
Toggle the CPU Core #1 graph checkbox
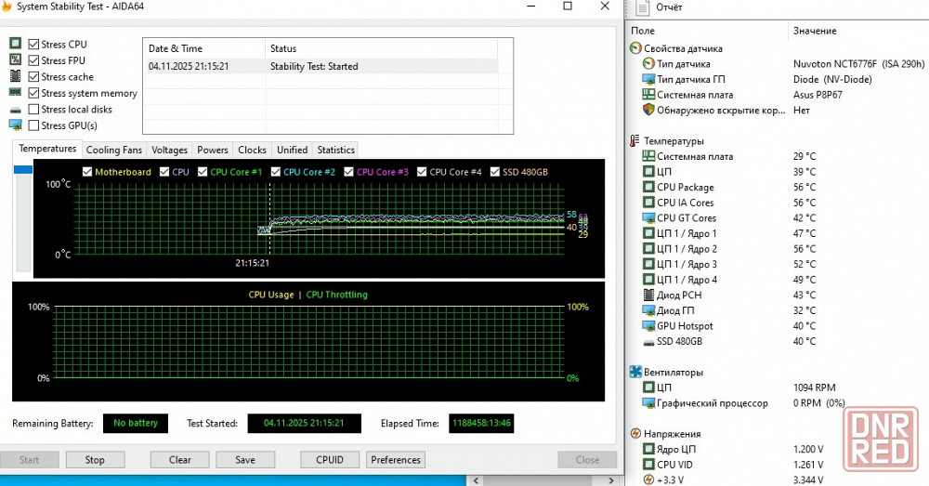pos(203,171)
